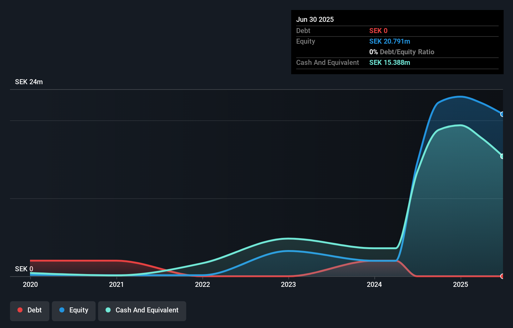Click the 2022 x-axis label
Screen dimensions: 513x328
(x=202, y=284)
